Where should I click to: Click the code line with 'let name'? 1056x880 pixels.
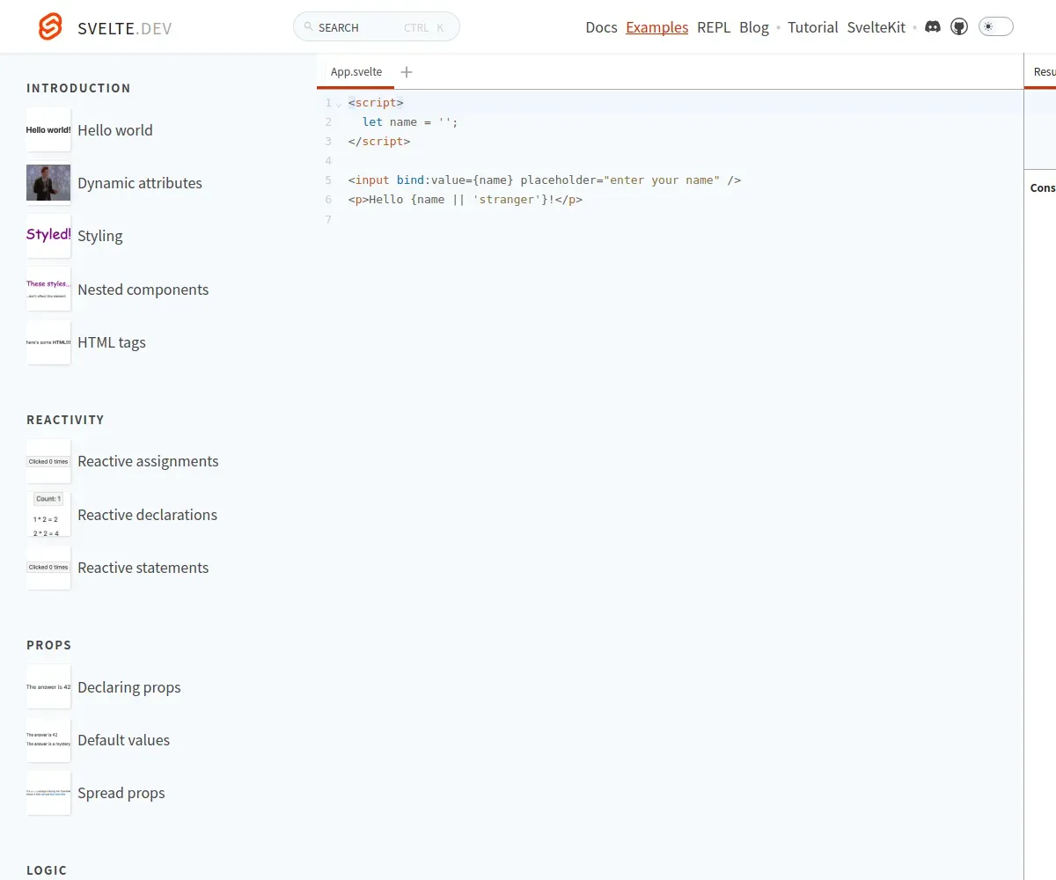pos(410,121)
